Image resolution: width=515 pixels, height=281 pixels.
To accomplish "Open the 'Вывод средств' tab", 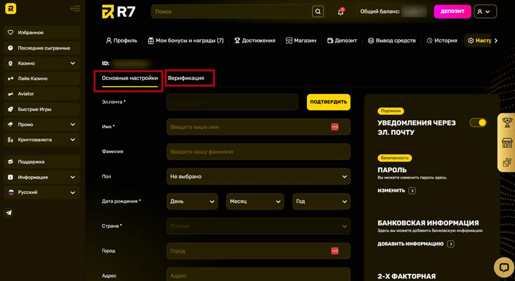I will (x=391, y=41).
